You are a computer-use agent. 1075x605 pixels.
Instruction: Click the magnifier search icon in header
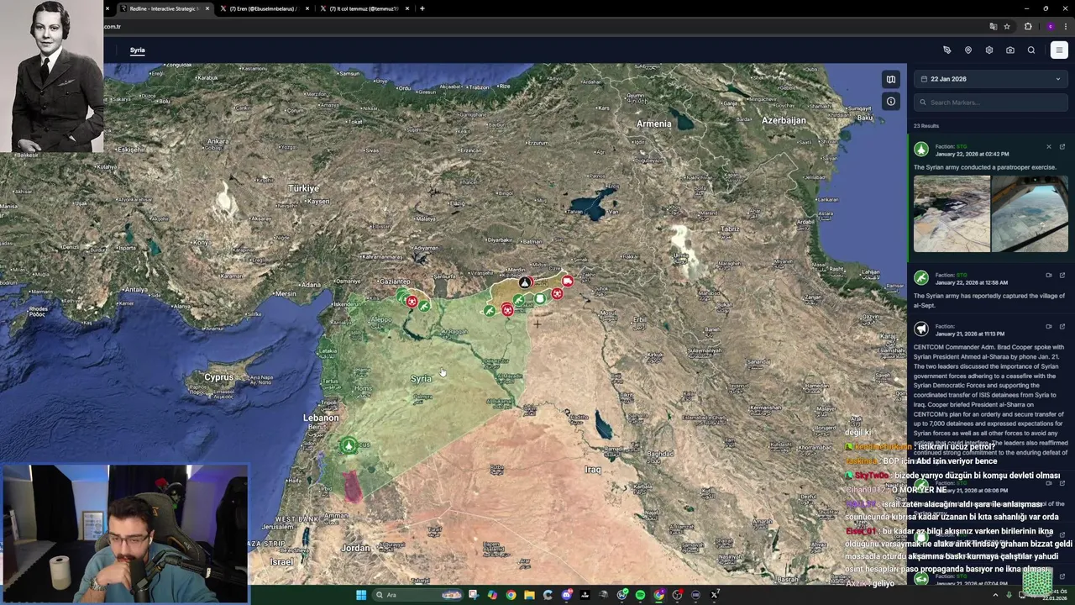(1031, 50)
